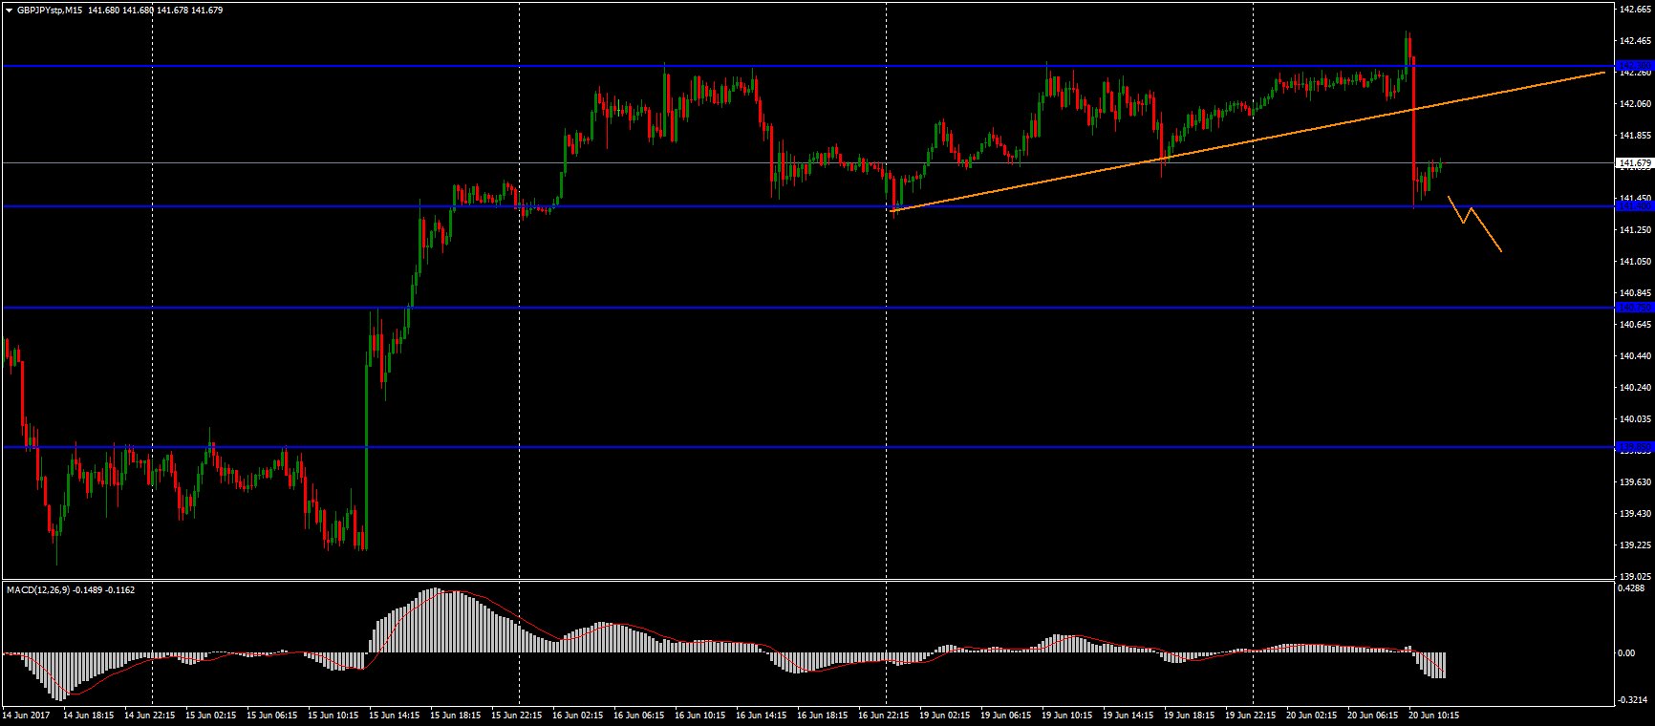
Task: Click the 15 Jun 22:15 time label
Action: [x=517, y=715]
